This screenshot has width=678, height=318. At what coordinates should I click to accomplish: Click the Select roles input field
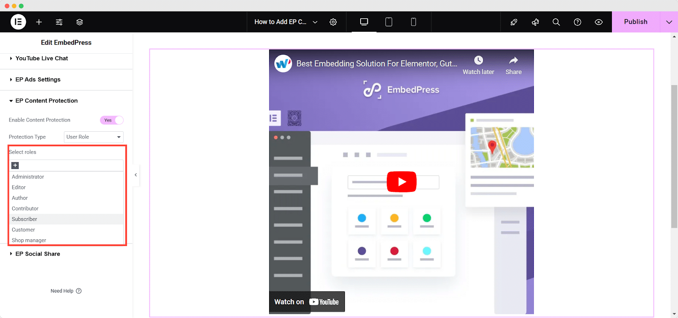(x=67, y=166)
